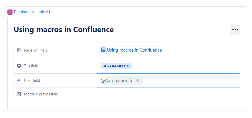Click the @ User field icon
Viewport: 252px width, 118px height.
(x=19, y=81)
